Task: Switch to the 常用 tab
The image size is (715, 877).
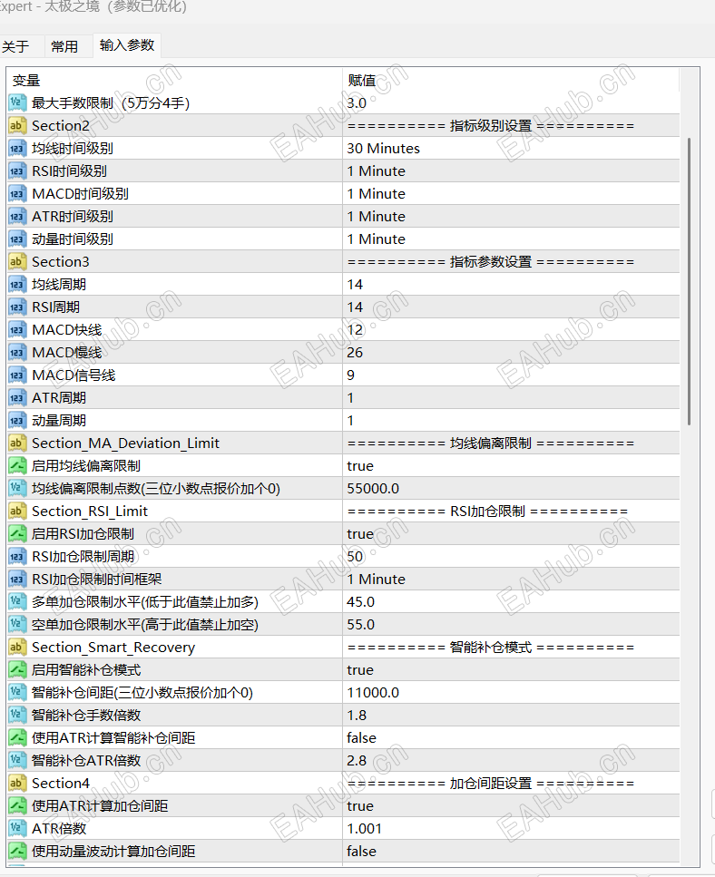Action: (64, 46)
